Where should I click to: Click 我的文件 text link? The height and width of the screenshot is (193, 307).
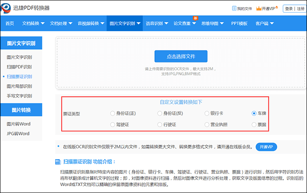(245, 9)
